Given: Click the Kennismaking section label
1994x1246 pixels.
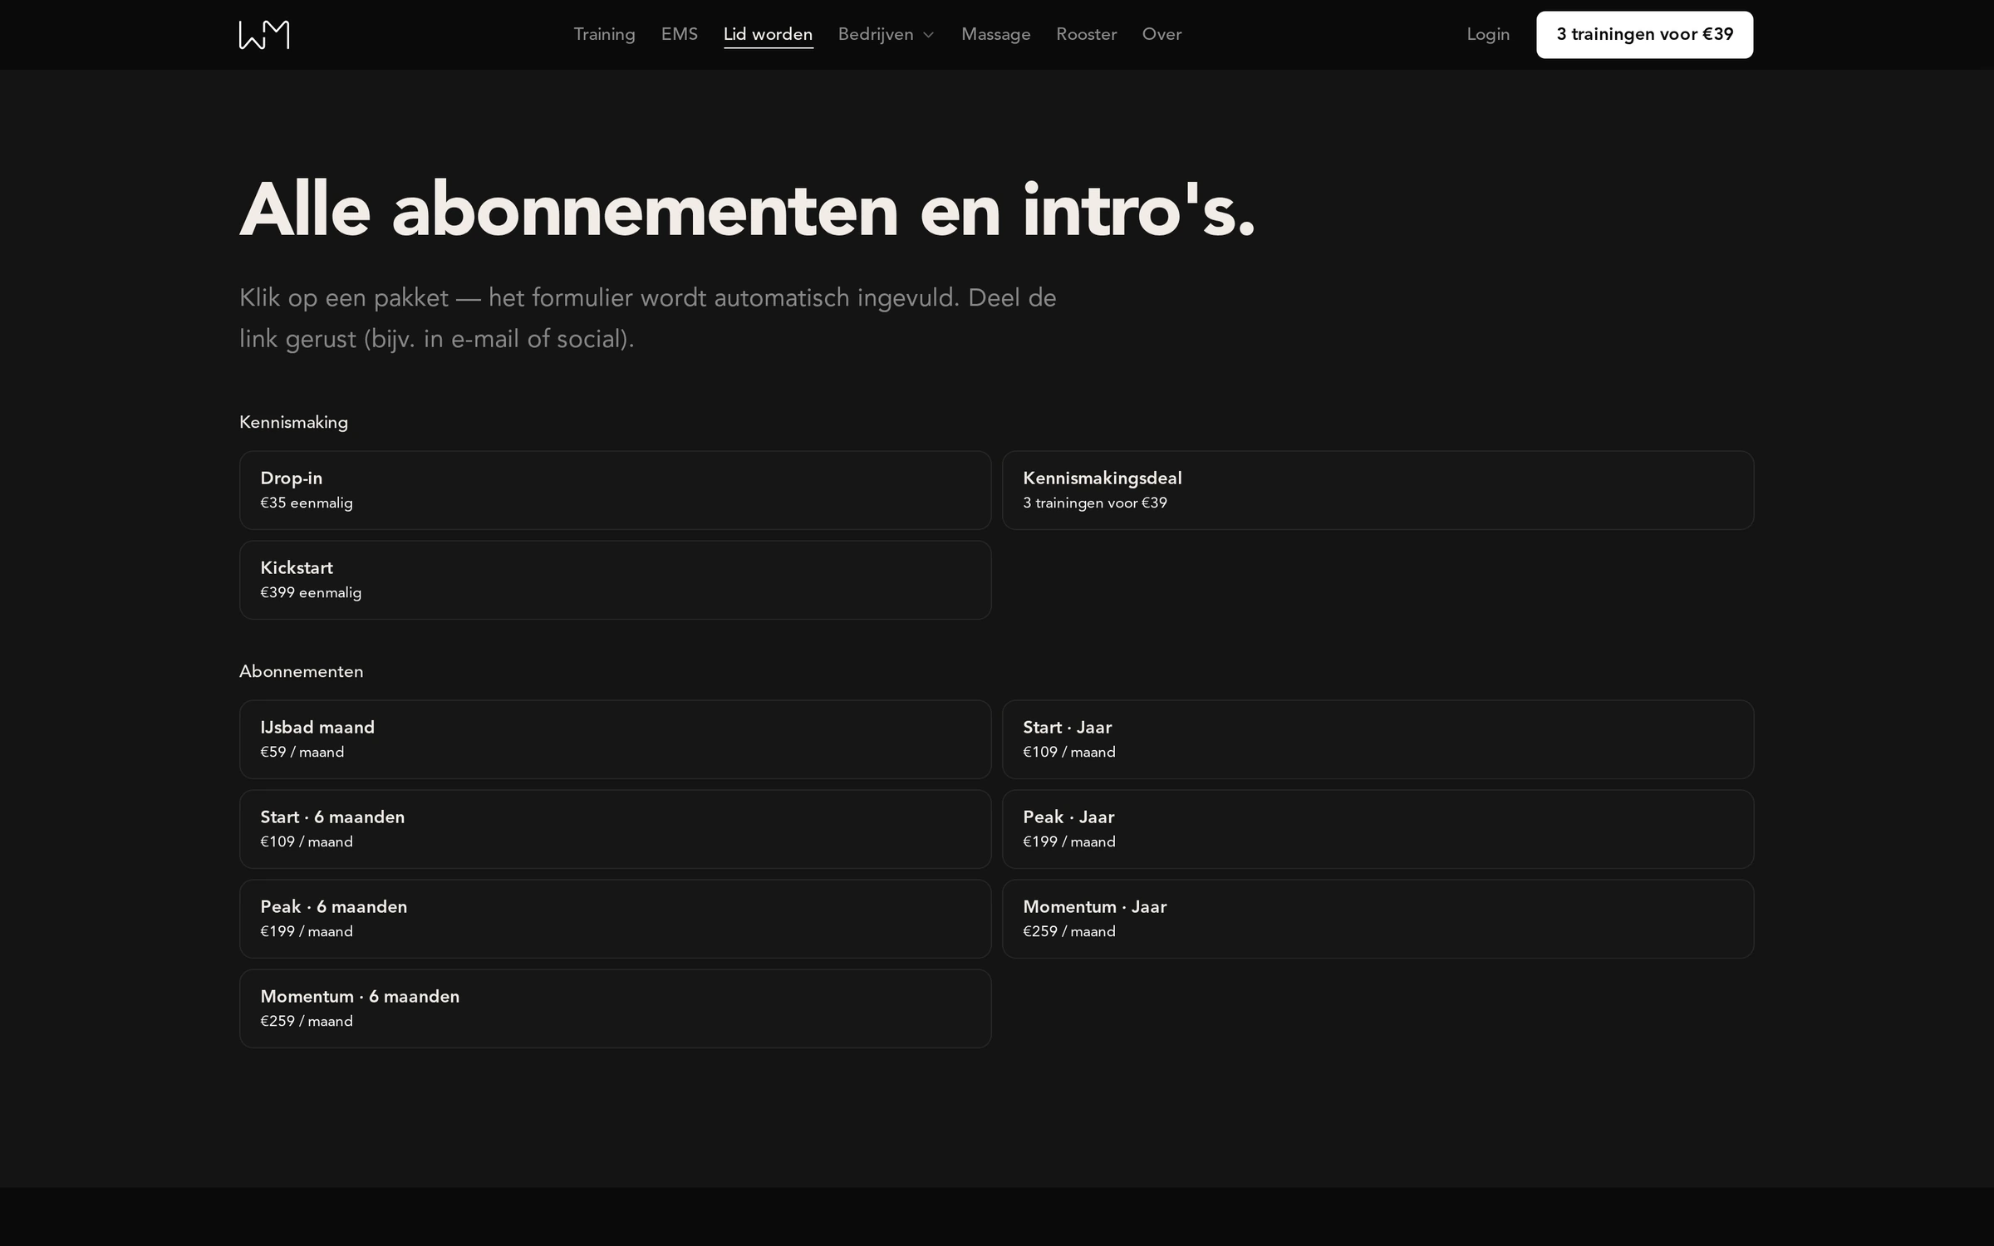Looking at the screenshot, I should click(x=293, y=422).
